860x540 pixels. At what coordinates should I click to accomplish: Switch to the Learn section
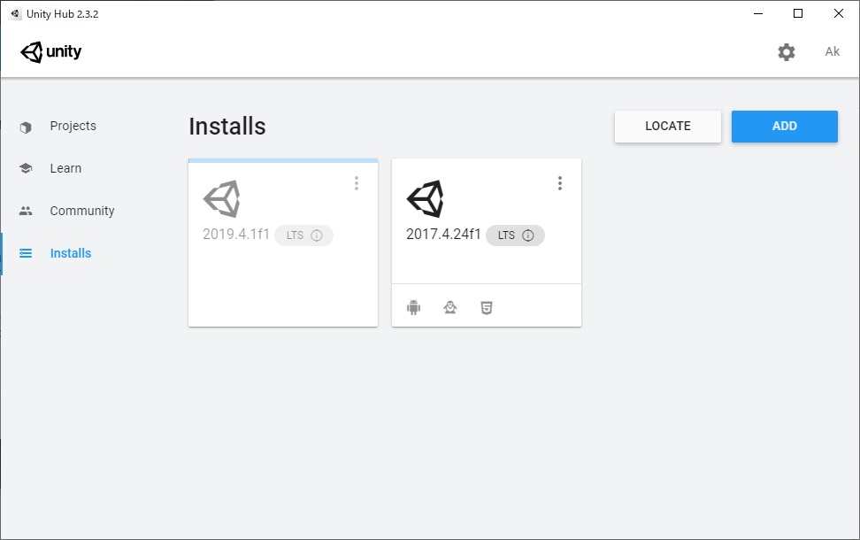[x=65, y=168]
